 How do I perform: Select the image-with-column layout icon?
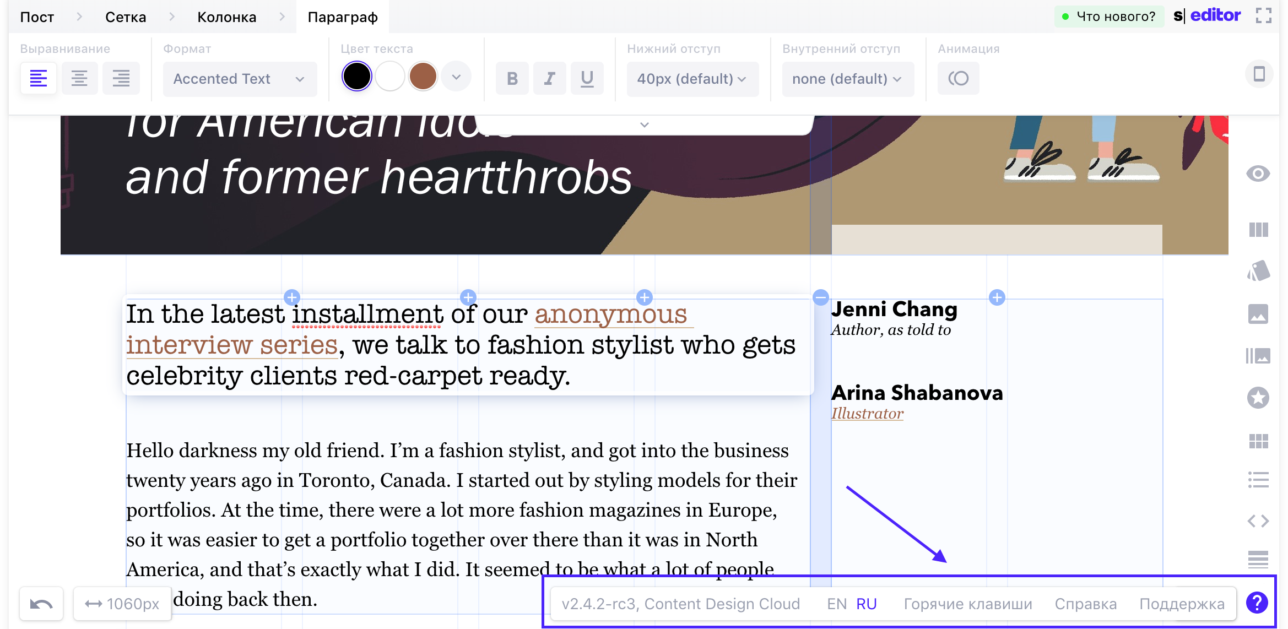pos(1258,355)
